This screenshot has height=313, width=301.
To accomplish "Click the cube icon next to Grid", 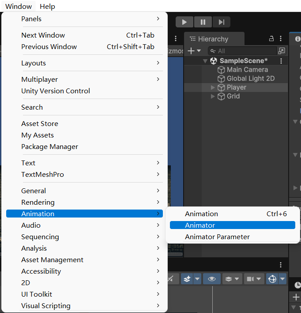I will coord(221,96).
